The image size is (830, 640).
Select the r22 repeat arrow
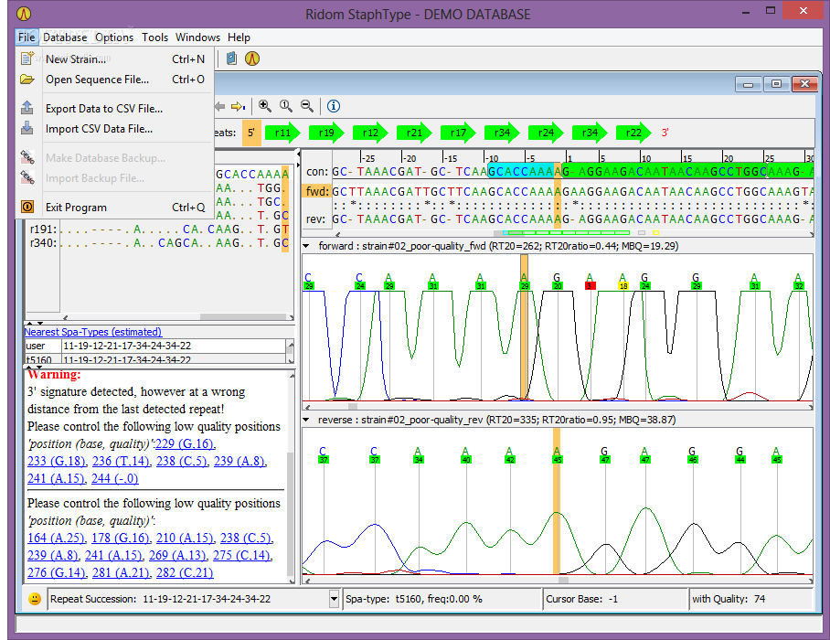click(634, 133)
